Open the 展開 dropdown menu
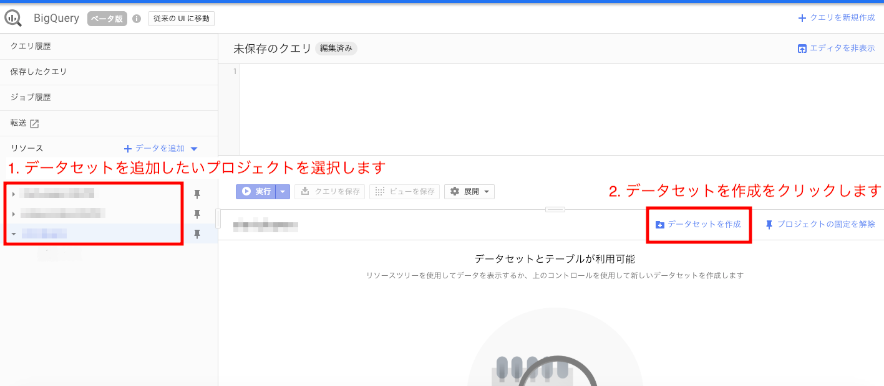The height and width of the screenshot is (386, 884). click(x=469, y=192)
